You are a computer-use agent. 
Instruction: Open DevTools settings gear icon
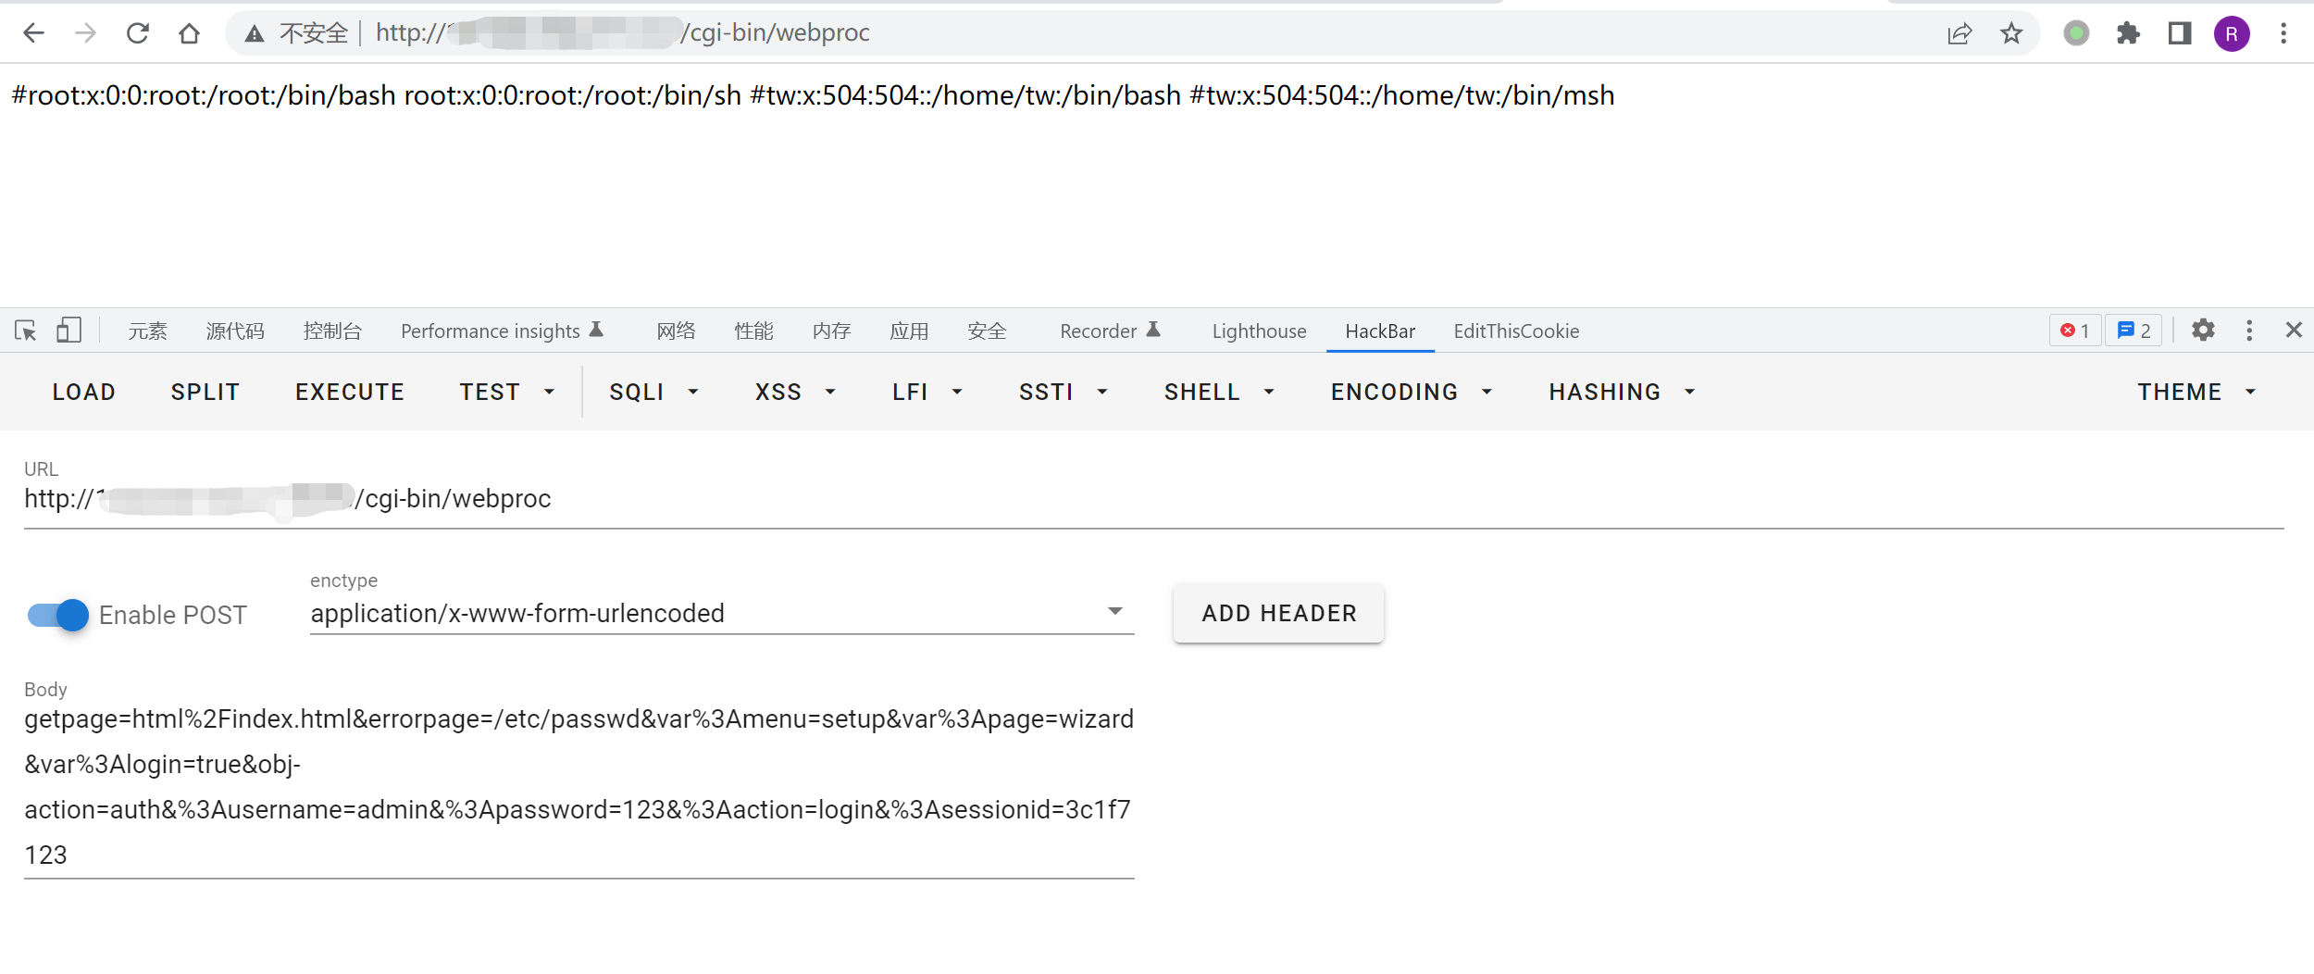pos(2203,331)
